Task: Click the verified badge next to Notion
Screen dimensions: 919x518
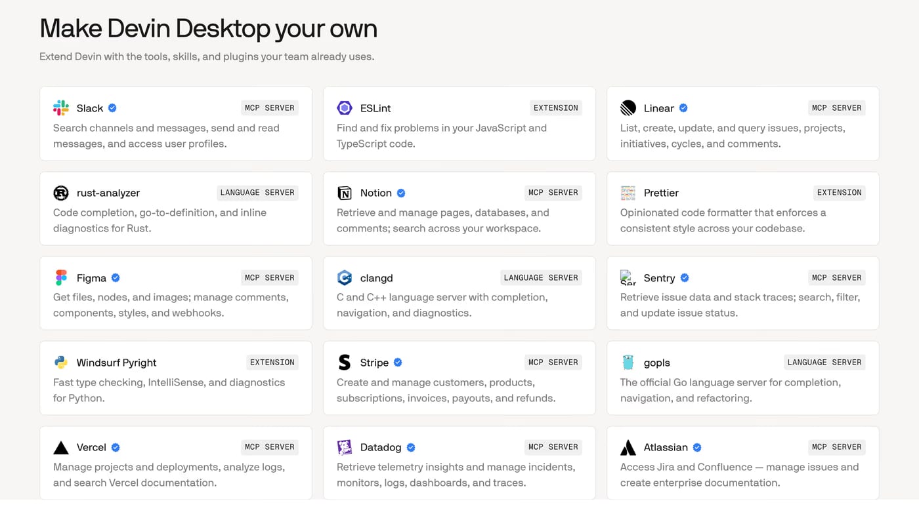Action: [401, 193]
